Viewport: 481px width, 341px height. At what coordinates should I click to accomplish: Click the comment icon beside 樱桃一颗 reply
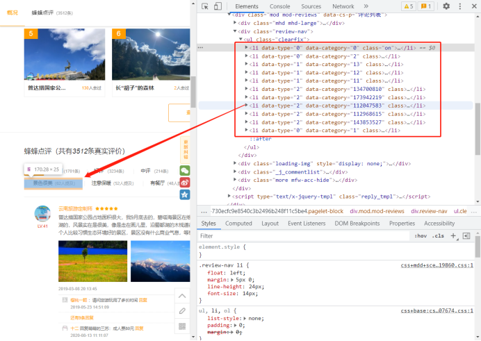tap(65, 299)
